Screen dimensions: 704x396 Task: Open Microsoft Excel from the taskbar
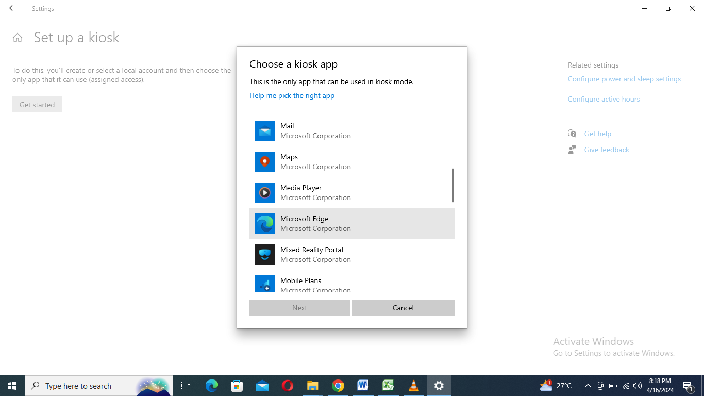388,385
